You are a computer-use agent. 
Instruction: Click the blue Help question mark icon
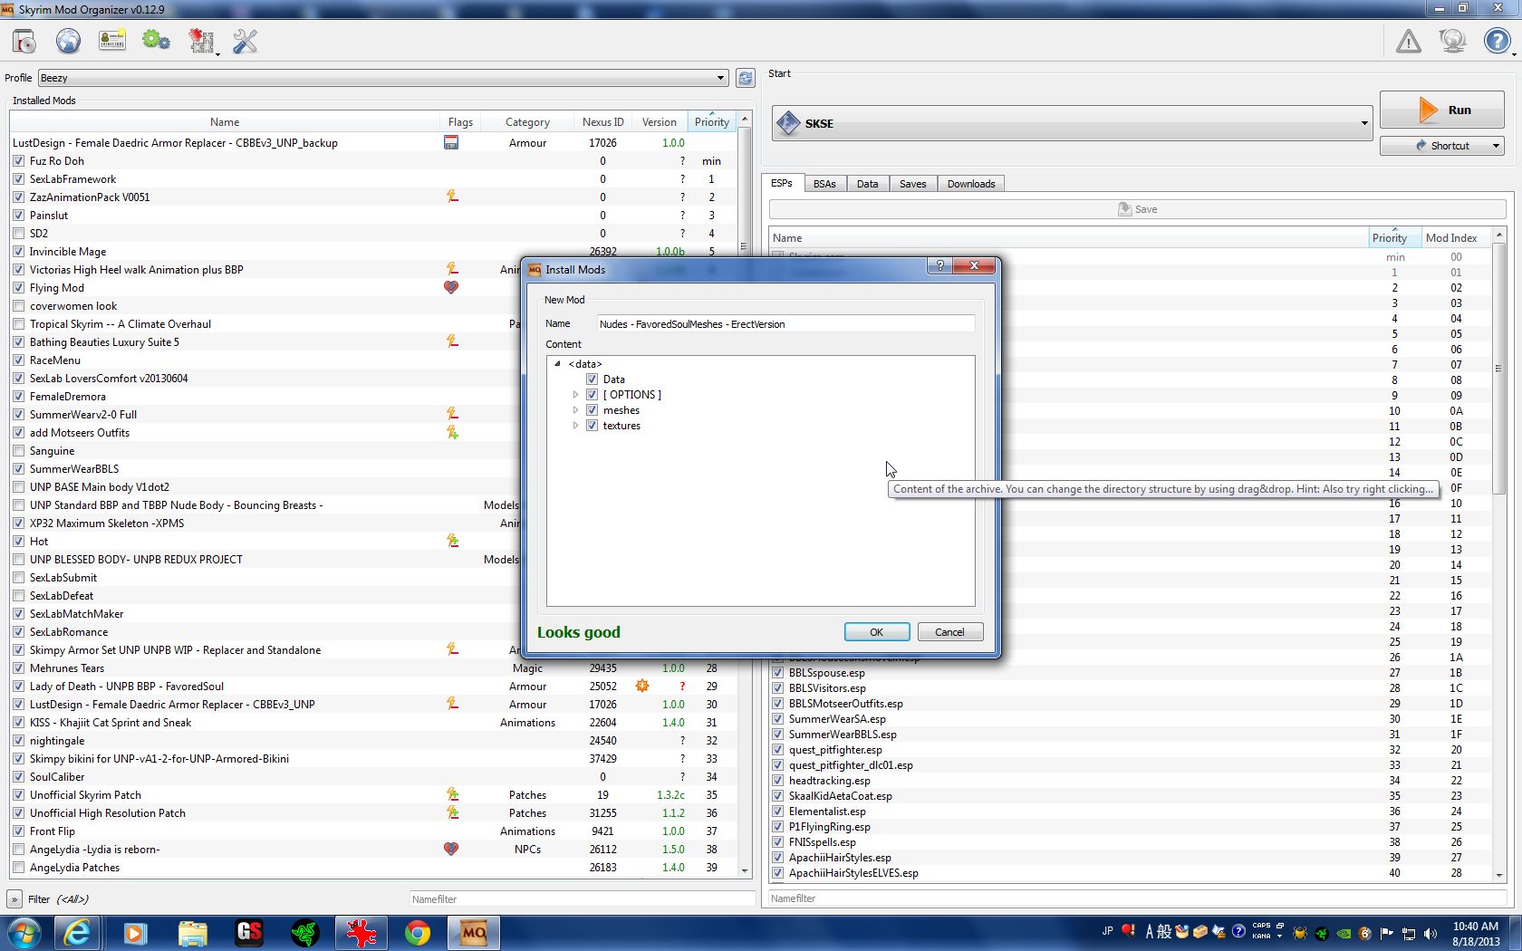[x=1496, y=42]
